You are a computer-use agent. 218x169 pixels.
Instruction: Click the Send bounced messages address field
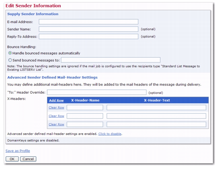(x=111, y=60)
